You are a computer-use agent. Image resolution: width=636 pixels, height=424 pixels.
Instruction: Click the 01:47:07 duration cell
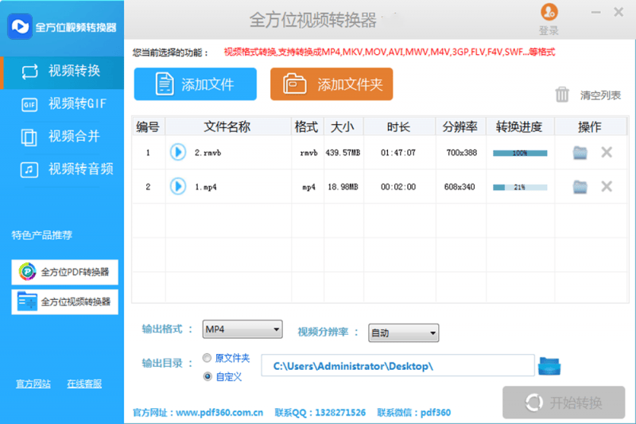click(x=398, y=153)
